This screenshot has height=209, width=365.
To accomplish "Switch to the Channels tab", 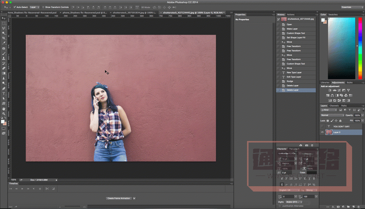I will click(x=334, y=106).
